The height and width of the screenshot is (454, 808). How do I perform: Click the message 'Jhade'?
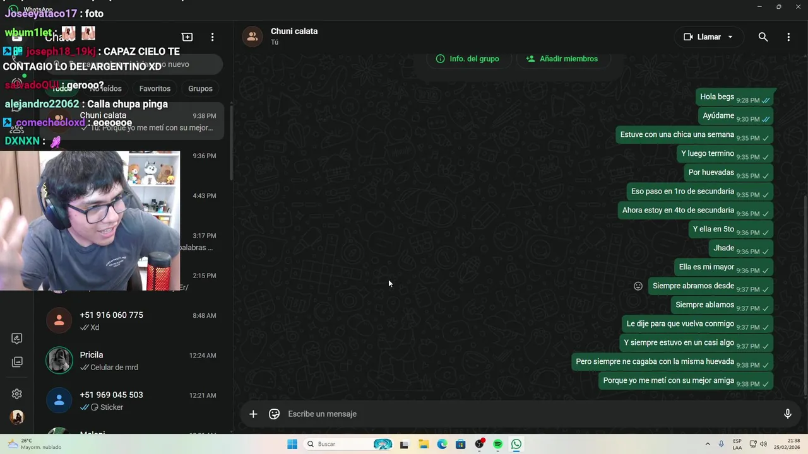tap(742, 248)
